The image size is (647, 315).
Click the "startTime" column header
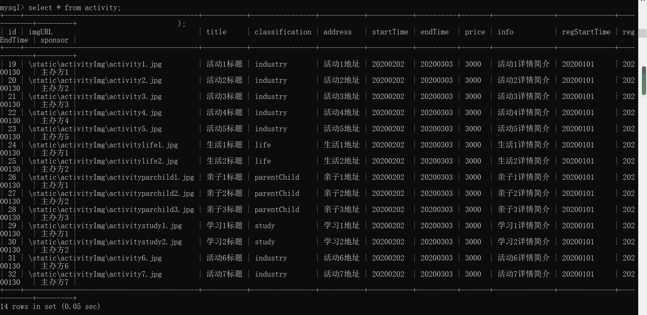tap(390, 32)
